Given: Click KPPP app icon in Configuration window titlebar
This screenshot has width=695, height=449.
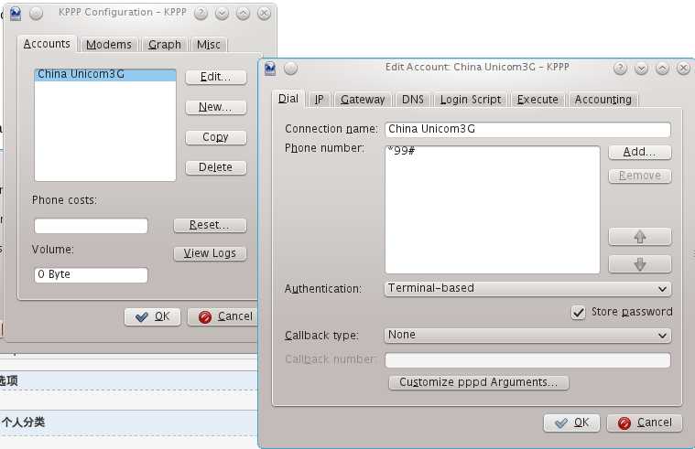Looking at the screenshot, I should point(16,14).
